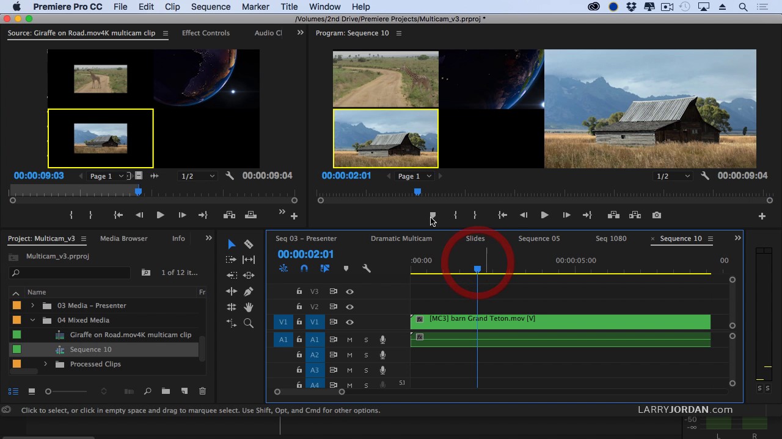This screenshot has height=439, width=782.
Task: Click Lift button in Program monitor
Action: (x=614, y=215)
